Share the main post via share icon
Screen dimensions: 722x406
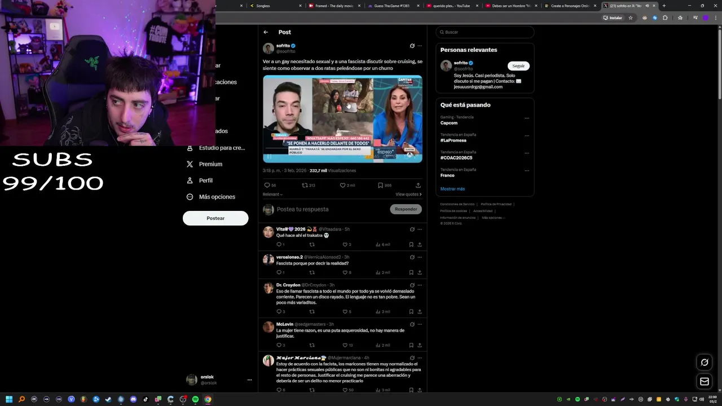point(418,185)
